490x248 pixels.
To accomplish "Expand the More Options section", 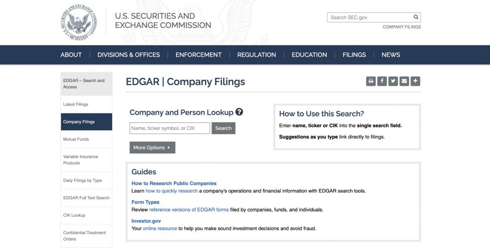I will tap(152, 147).
